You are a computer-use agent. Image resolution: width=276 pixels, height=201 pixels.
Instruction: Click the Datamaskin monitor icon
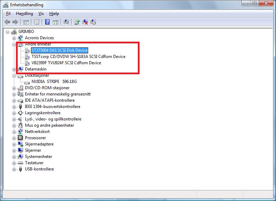tap(21, 69)
